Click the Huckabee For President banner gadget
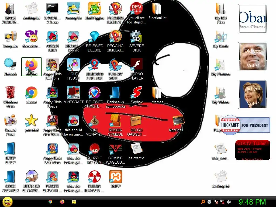This screenshot has height=207, width=276. pos(245,125)
